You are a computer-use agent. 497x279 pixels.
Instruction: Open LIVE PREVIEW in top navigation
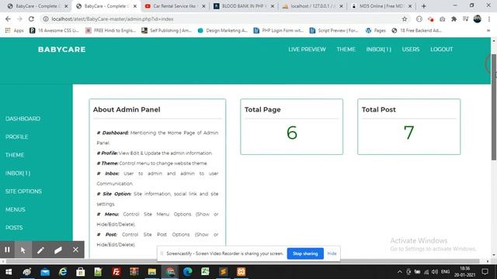(x=307, y=50)
